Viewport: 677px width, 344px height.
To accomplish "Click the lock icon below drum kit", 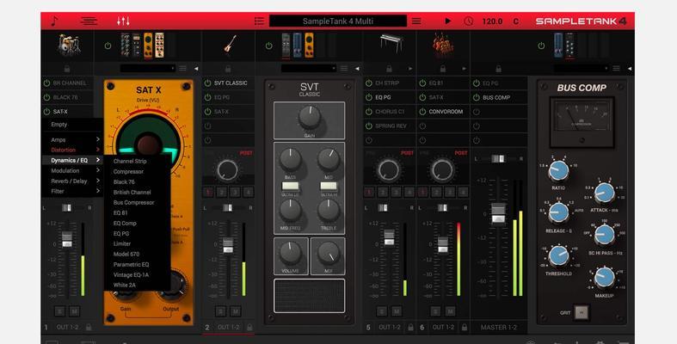I will (x=67, y=69).
